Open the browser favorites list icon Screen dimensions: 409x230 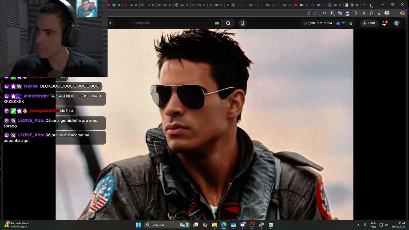click(371, 13)
